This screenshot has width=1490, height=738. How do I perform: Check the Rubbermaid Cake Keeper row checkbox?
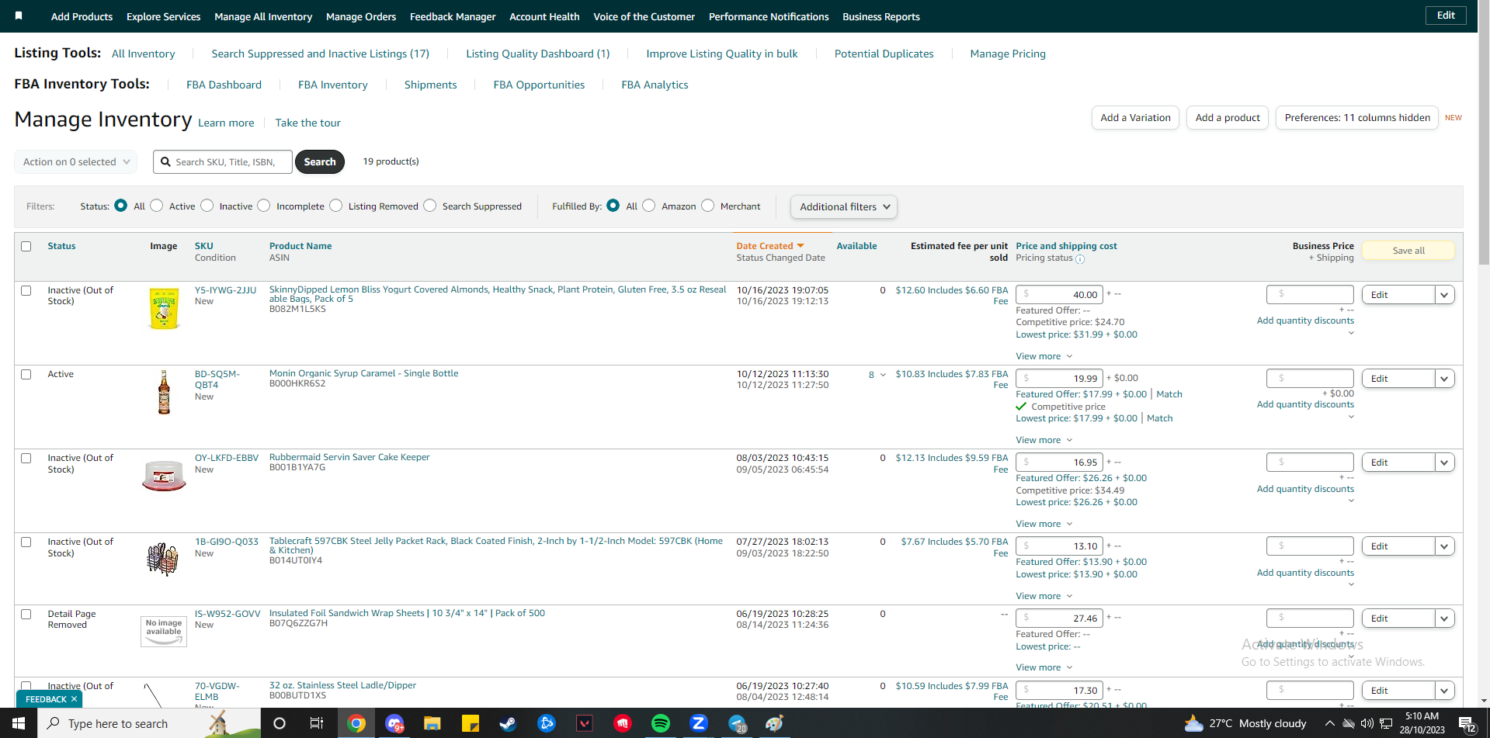pos(26,458)
